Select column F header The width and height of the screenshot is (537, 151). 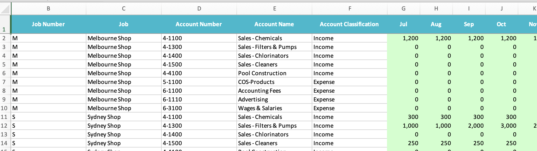[x=350, y=9]
